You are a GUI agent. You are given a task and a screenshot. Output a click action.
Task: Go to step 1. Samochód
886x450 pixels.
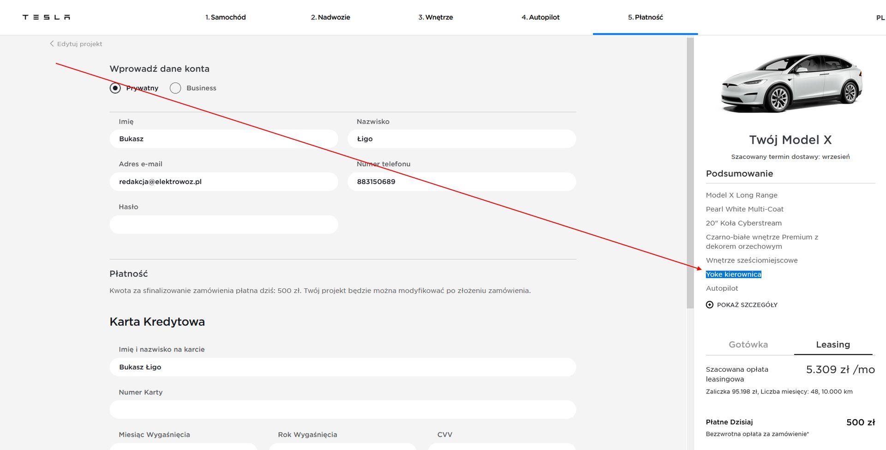[x=226, y=17]
